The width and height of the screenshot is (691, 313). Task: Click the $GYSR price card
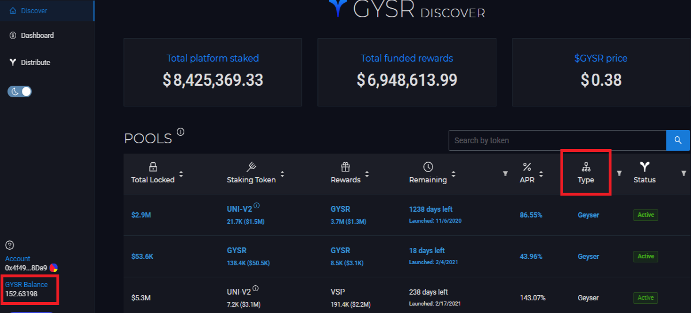click(x=601, y=72)
